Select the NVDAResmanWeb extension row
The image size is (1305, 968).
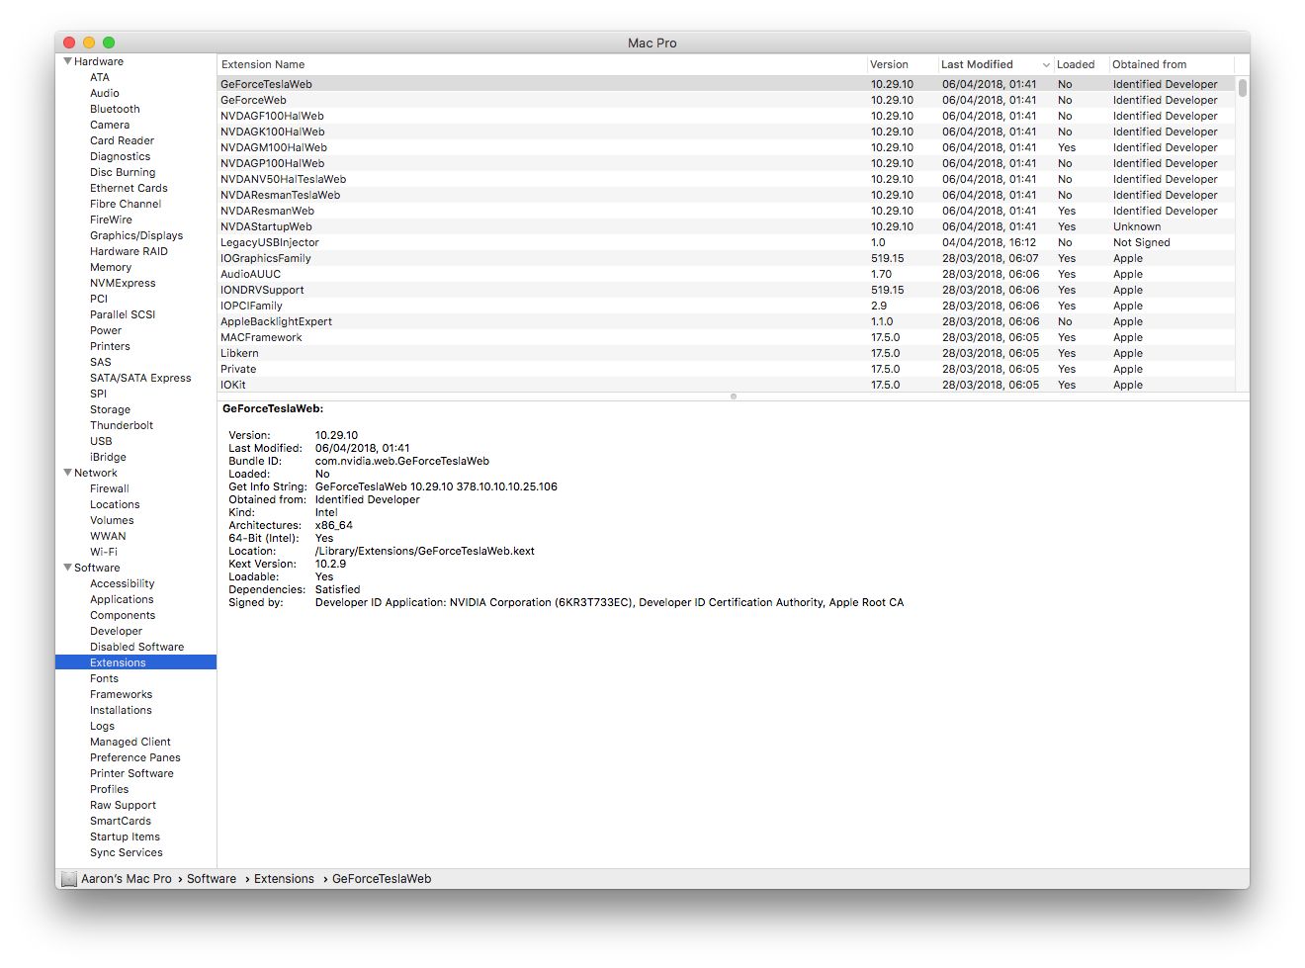(x=727, y=211)
